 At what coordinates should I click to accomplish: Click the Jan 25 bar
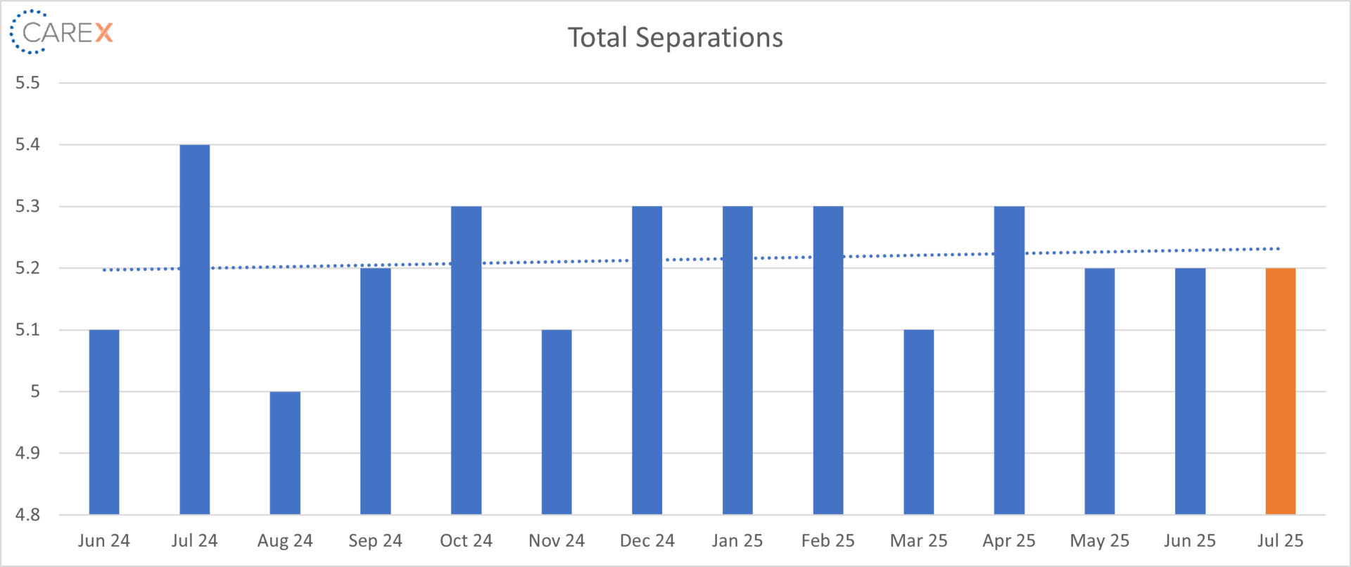coord(737,360)
